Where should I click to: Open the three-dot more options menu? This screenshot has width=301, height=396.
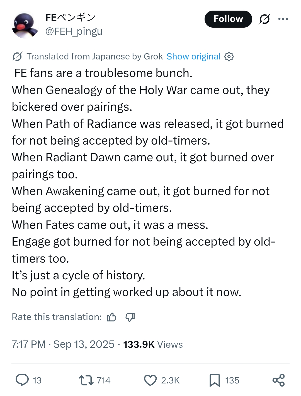pyautogui.click(x=283, y=19)
